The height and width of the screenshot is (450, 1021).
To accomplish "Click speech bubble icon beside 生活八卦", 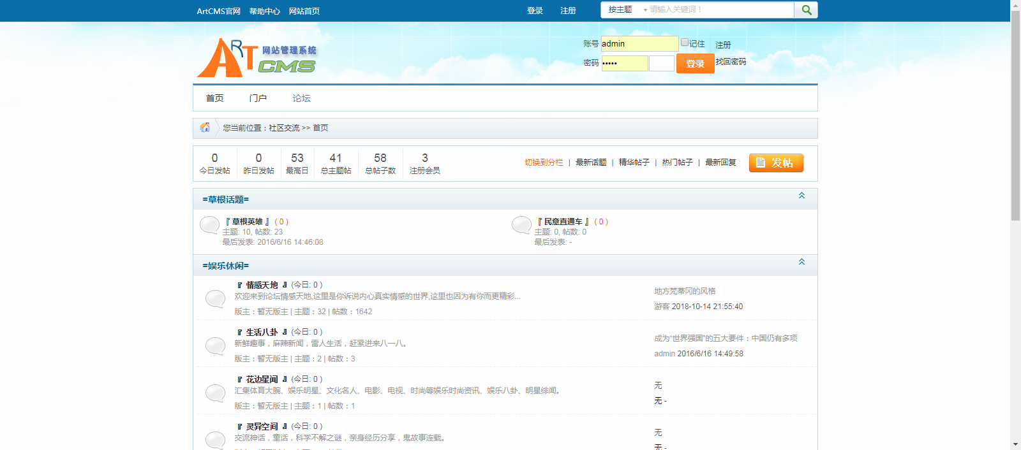I will coord(215,346).
